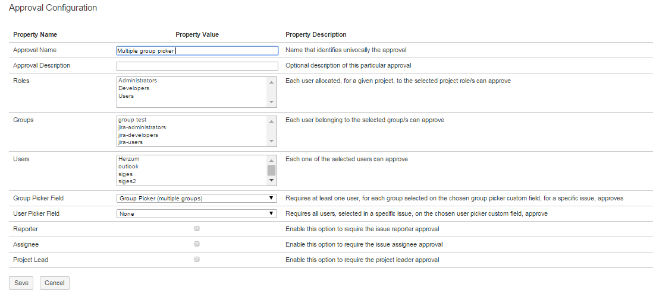Click the Approval Name text field
The height and width of the screenshot is (297, 653).
click(x=197, y=51)
